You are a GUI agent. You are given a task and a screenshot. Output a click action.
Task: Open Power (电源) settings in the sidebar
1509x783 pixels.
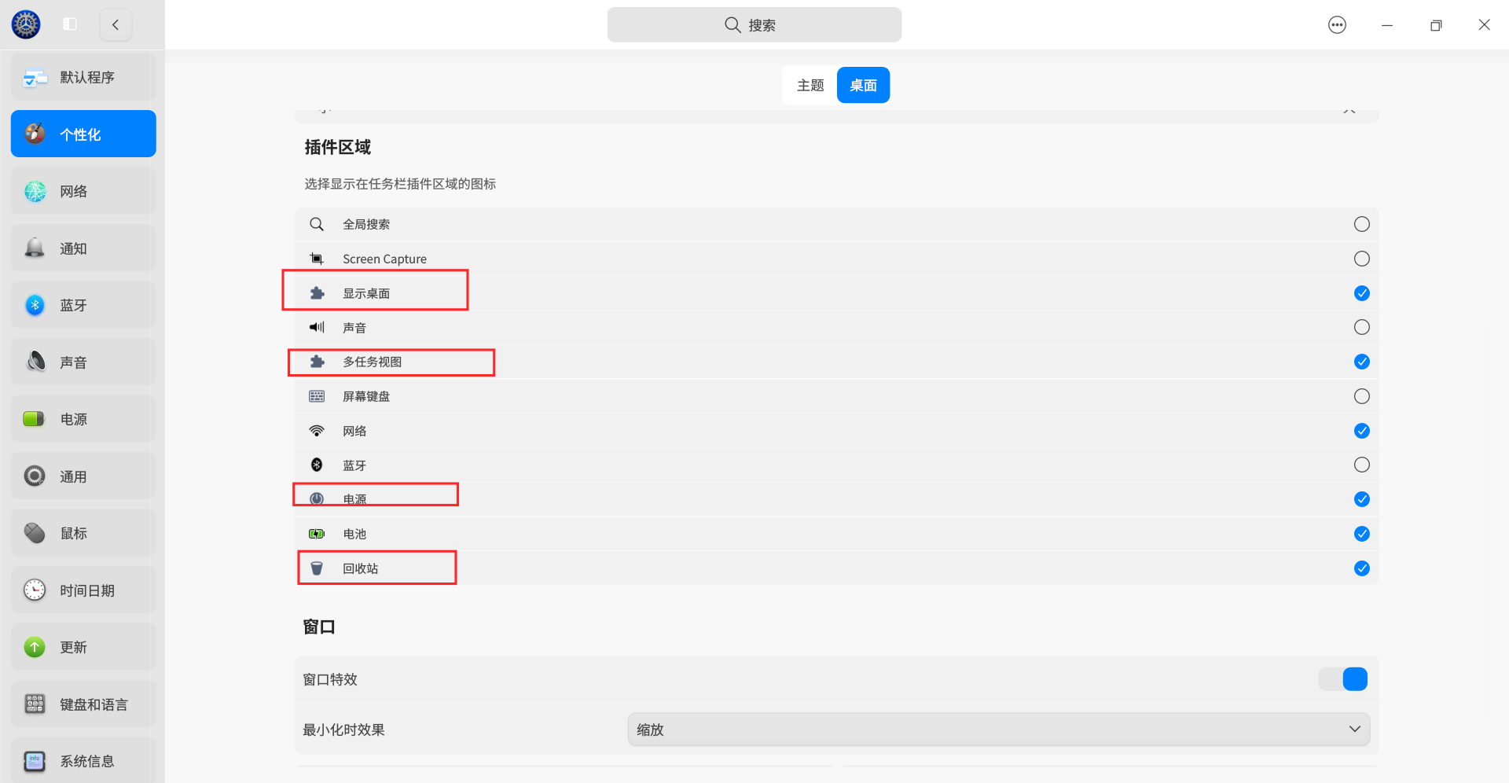[83, 419]
